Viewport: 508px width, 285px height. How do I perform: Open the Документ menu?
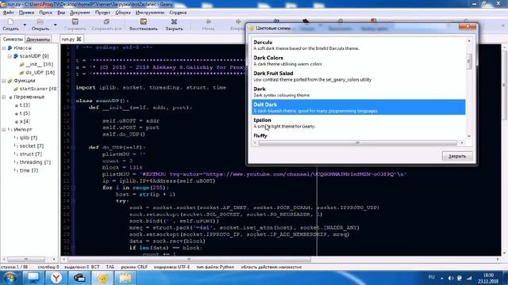(80, 13)
